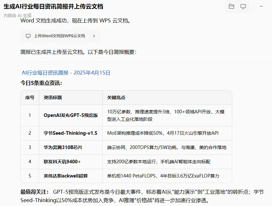
Task: Click the monitor screen icon in the header
Action: tap(243, 6)
